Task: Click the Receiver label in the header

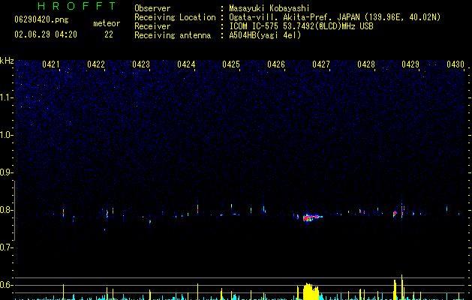Action: click(152, 26)
